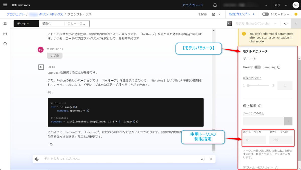
Task: Click the clear chat reset icon
Action: point(203,159)
